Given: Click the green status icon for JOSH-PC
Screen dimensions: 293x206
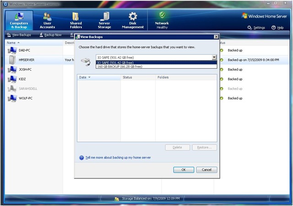Looking at the screenshot, I should [x=222, y=70].
